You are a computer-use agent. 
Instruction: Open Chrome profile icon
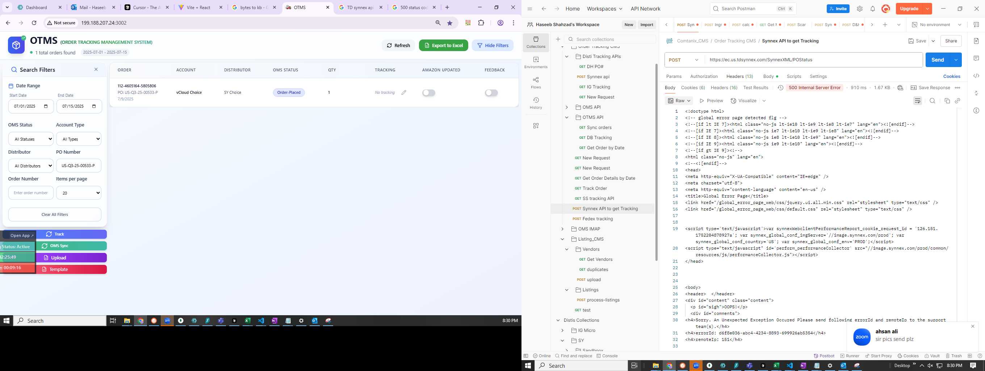pyautogui.click(x=500, y=23)
